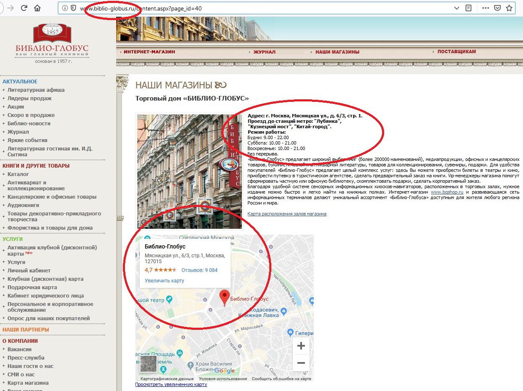Open Лидеры продаж link

29,98
